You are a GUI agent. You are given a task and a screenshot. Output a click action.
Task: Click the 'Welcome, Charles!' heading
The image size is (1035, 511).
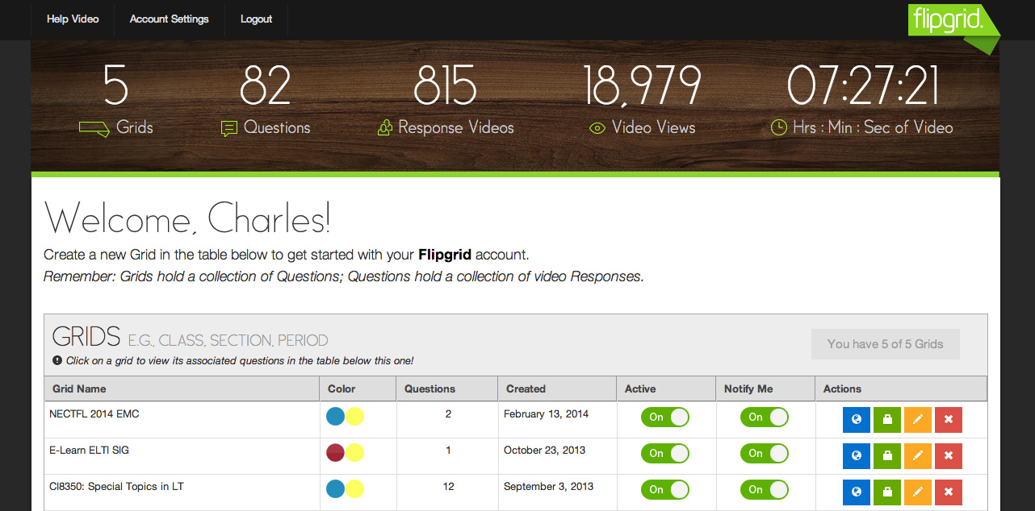[x=187, y=218]
